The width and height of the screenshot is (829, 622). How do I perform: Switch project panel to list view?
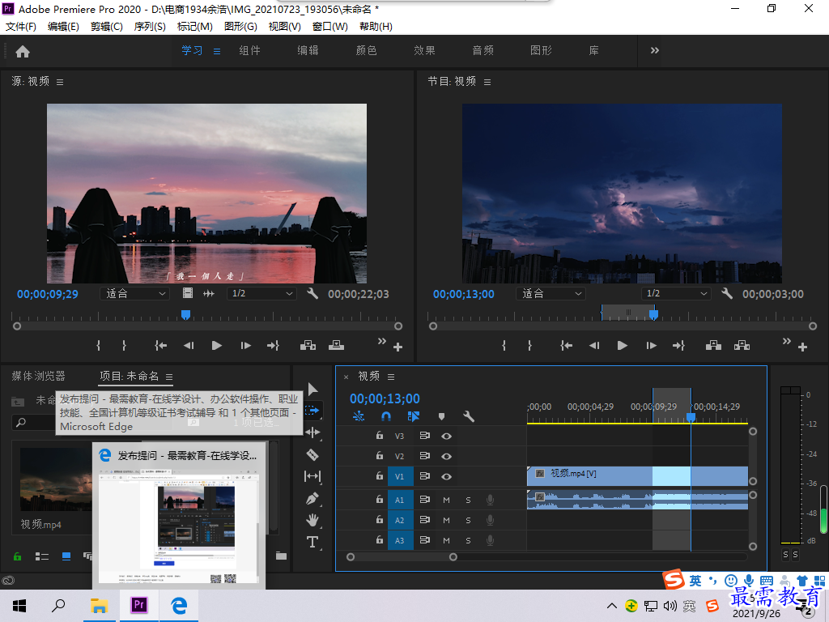(42, 556)
